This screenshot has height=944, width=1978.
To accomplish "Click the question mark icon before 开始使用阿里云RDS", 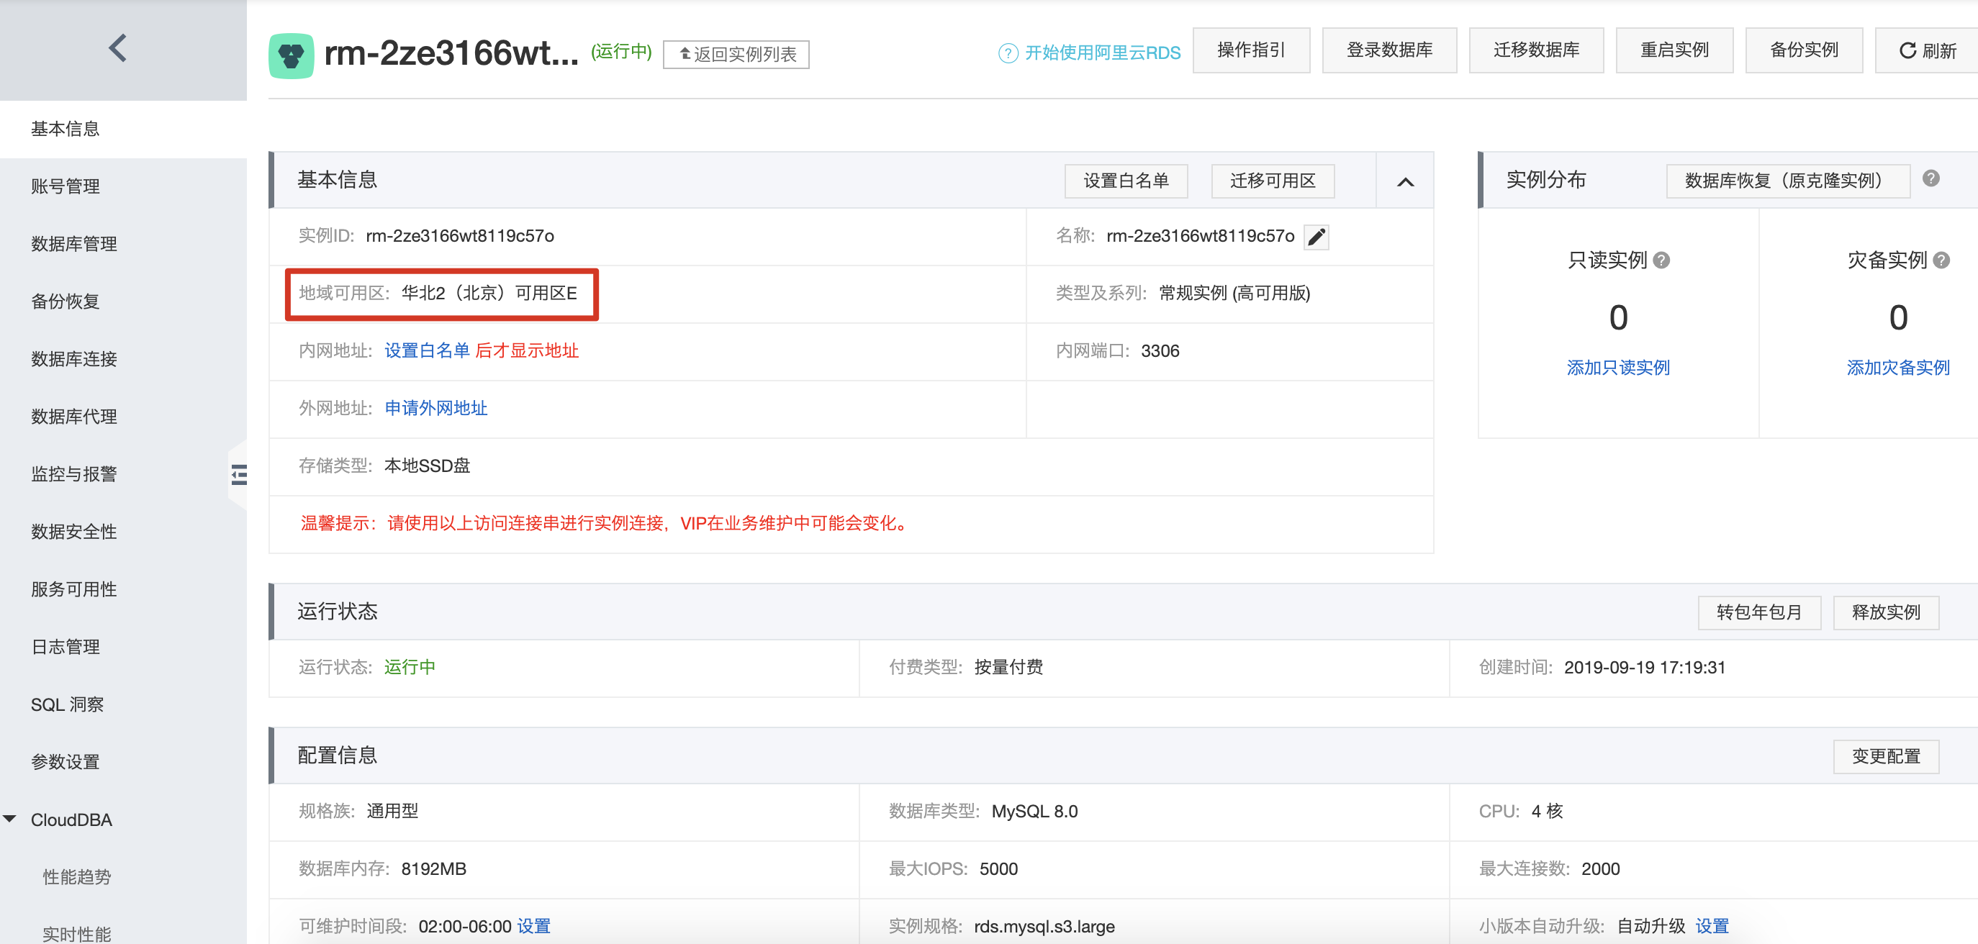I will pyautogui.click(x=1008, y=53).
